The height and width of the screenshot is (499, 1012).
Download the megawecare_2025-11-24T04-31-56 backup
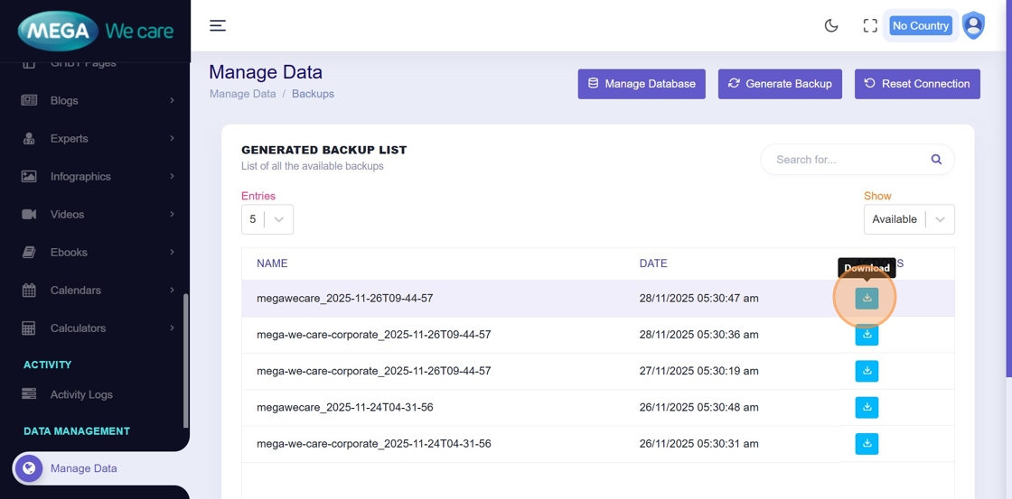867,407
